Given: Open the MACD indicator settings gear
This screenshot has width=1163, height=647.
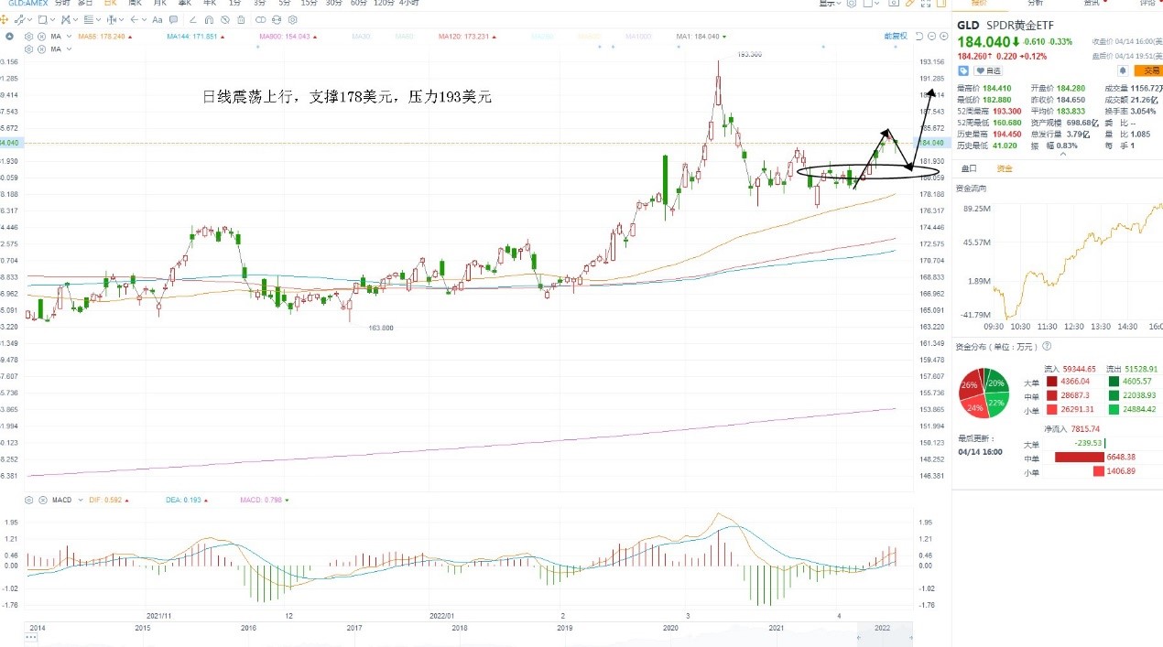Looking at the screenshot, I should point(28,500).
